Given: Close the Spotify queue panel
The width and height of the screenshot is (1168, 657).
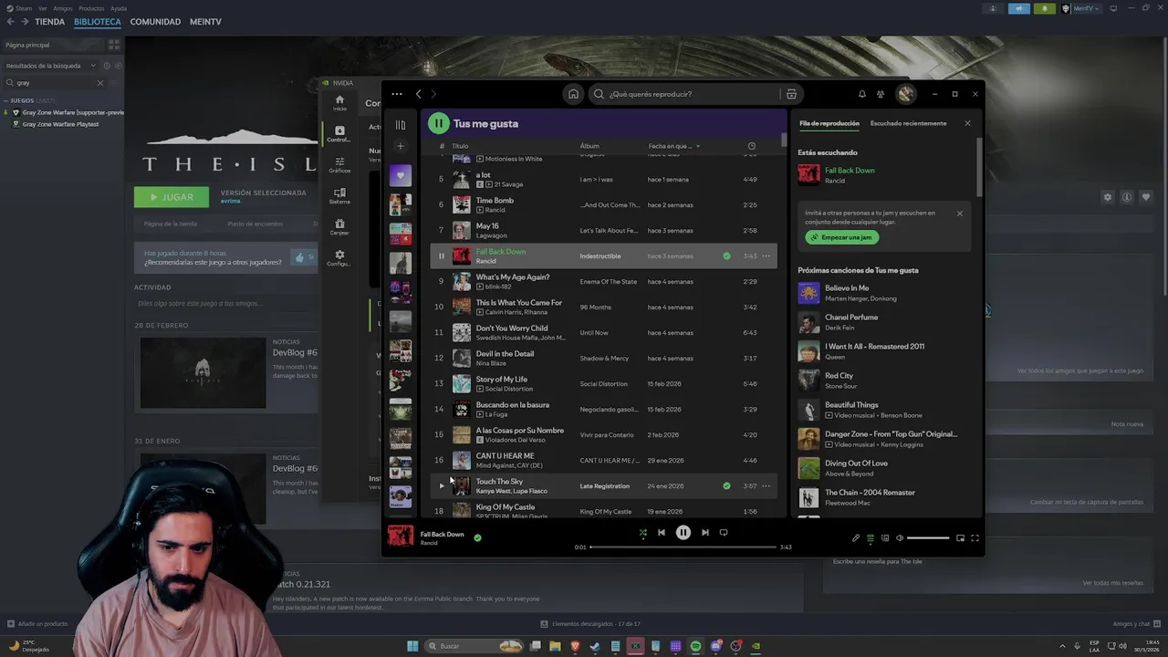Looking at the screenshot, I should tap(967, 123).
